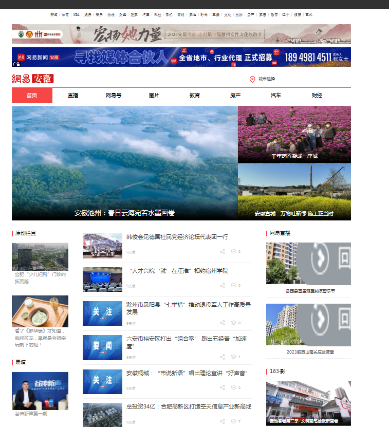Screen dimensions: 389x427
Task: Open the 安徽池州 春日云海 featured image
Action: pos(125,163)
